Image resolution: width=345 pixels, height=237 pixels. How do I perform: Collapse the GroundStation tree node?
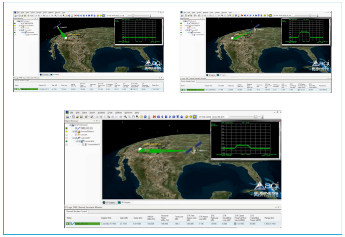point(73,131)
